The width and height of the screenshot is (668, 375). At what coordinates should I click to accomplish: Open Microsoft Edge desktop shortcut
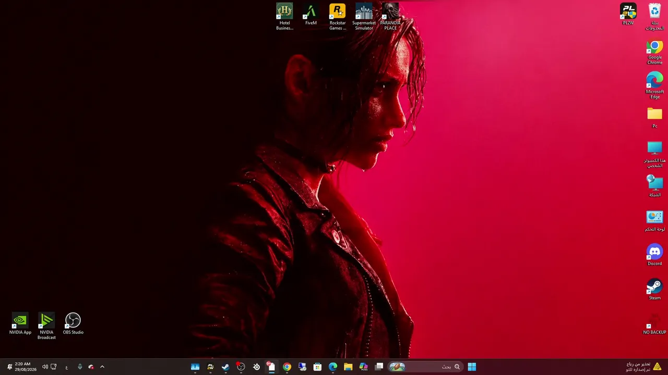654,86
